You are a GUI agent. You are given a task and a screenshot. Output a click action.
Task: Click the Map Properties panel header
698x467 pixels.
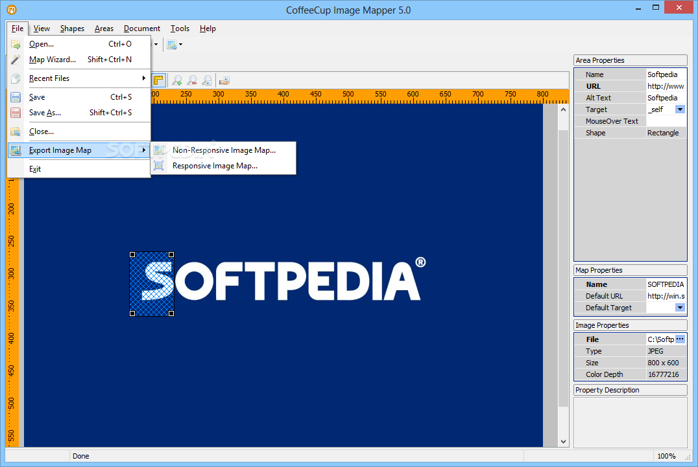coord(631,270)
